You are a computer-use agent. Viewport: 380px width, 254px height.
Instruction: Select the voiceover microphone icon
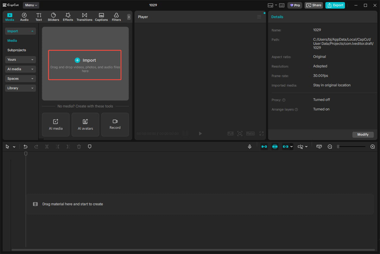tap(249, 146)
